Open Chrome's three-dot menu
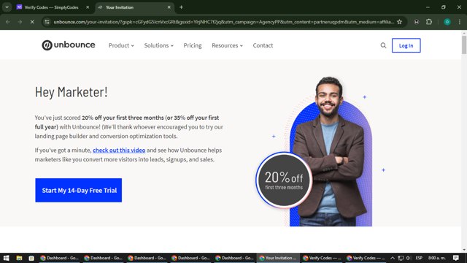Image resolution: width=467 pixels, height=263 pixels. 460,22
